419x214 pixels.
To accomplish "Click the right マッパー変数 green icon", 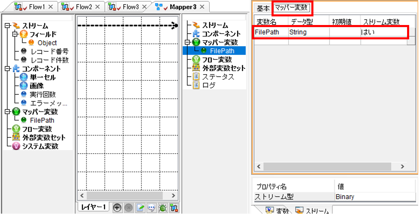I will pos(196,42).
